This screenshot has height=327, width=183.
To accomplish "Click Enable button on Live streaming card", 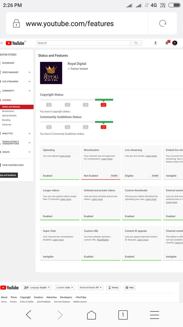I will pos(155,176).
